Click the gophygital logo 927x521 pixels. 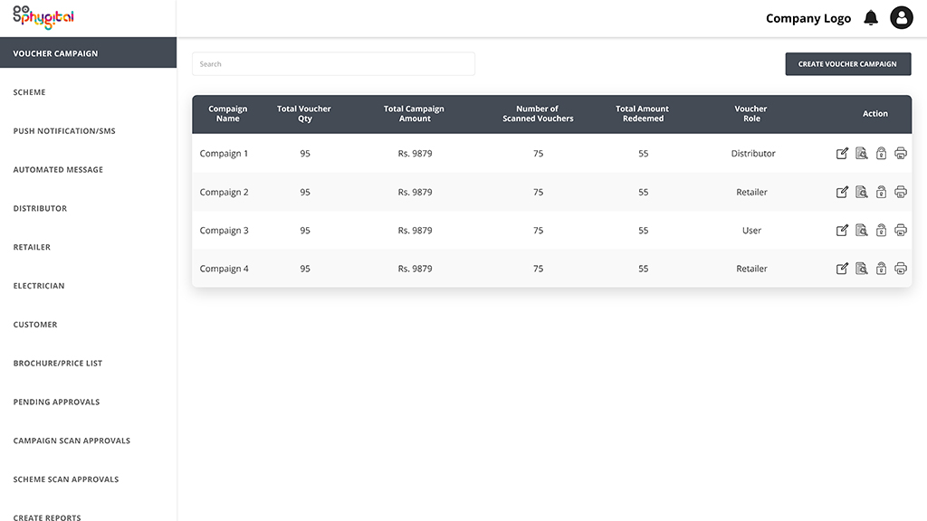click(43, 17)
